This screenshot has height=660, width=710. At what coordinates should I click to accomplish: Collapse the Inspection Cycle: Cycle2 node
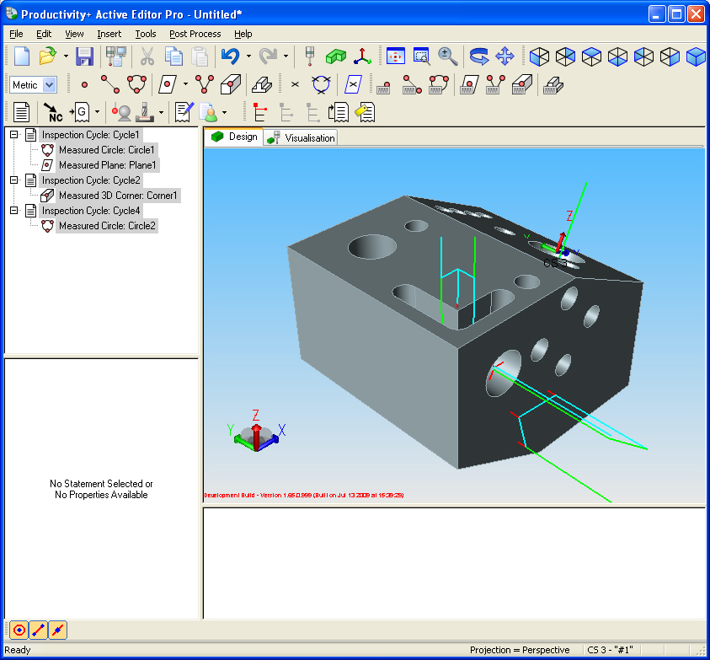pyautogui.click(x=12, y=180)
